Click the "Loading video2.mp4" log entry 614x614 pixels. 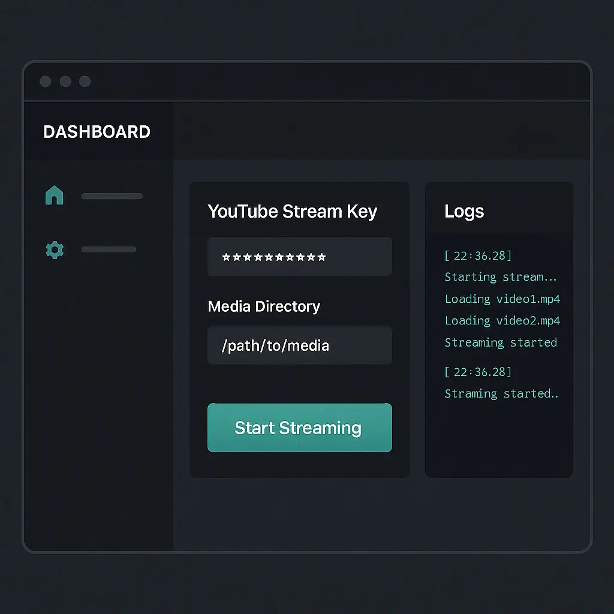(x=502, y=321)
